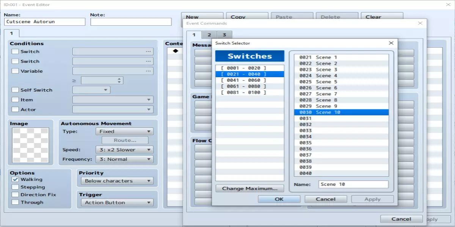Open the Trigger dropdown Action Button
455x227 pixels.
[117, 202]
